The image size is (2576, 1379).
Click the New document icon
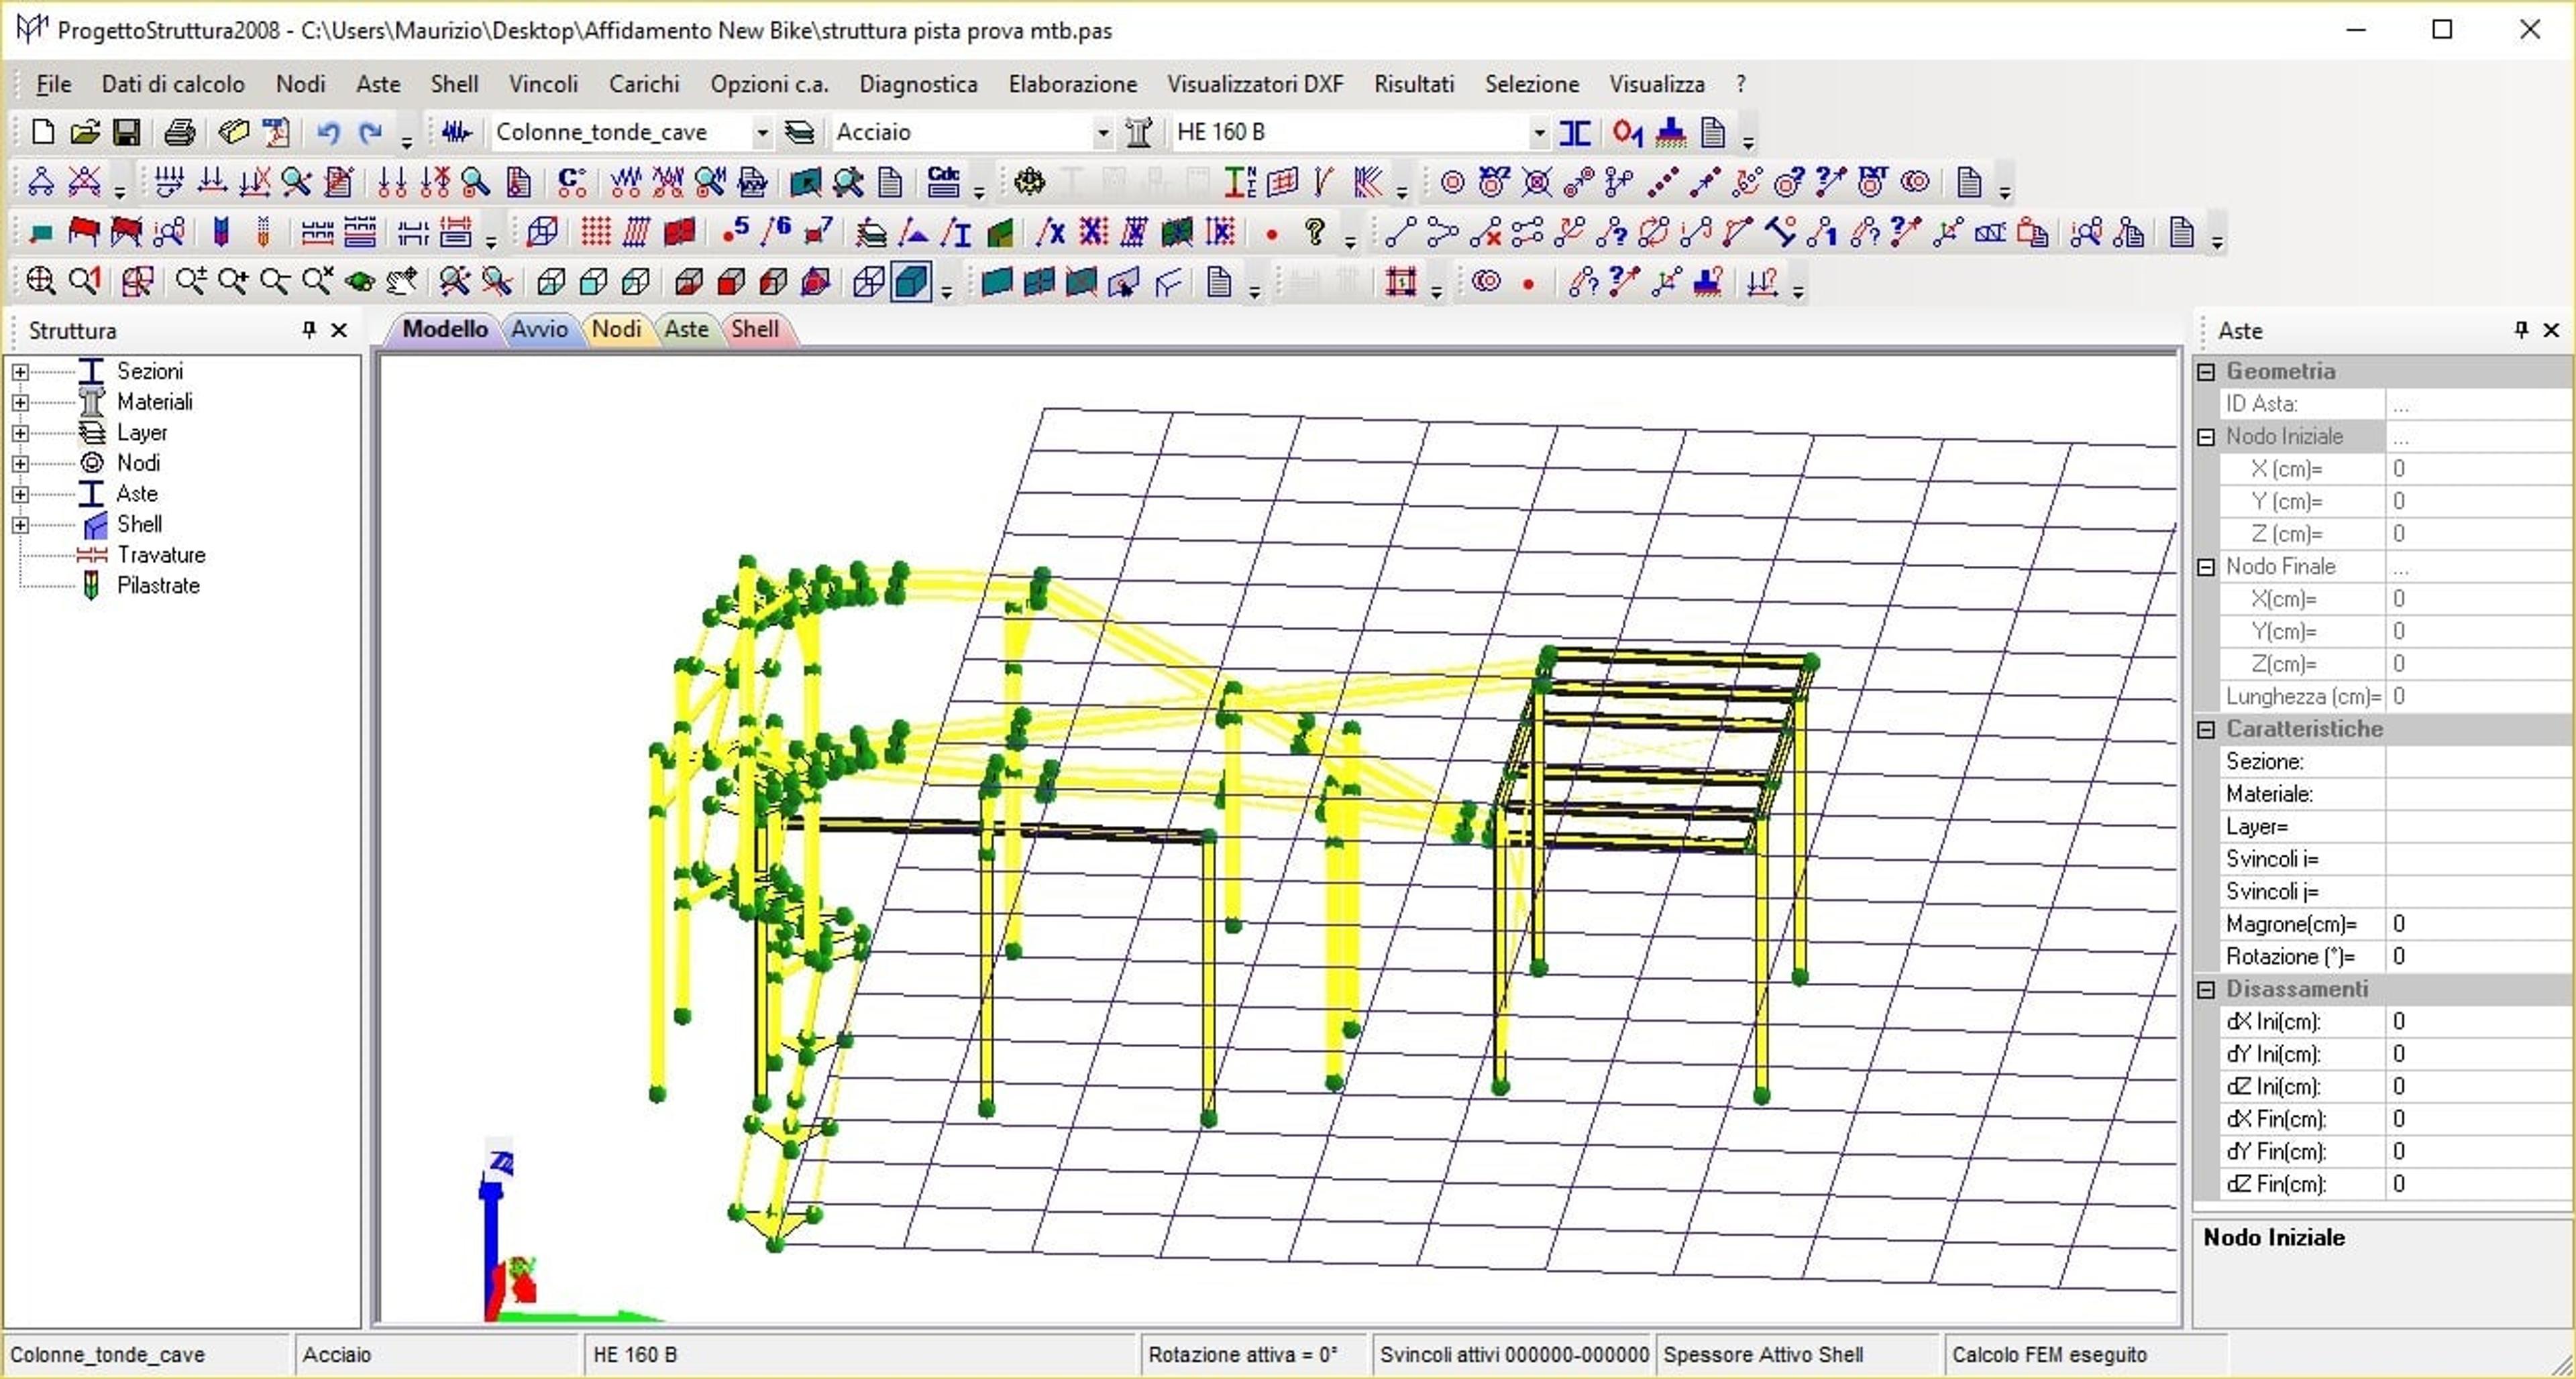(42, 132)
